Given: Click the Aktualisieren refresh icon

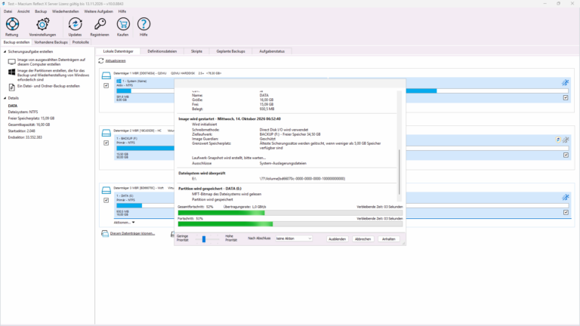Looking at the screenshot, I should point(101,60).
